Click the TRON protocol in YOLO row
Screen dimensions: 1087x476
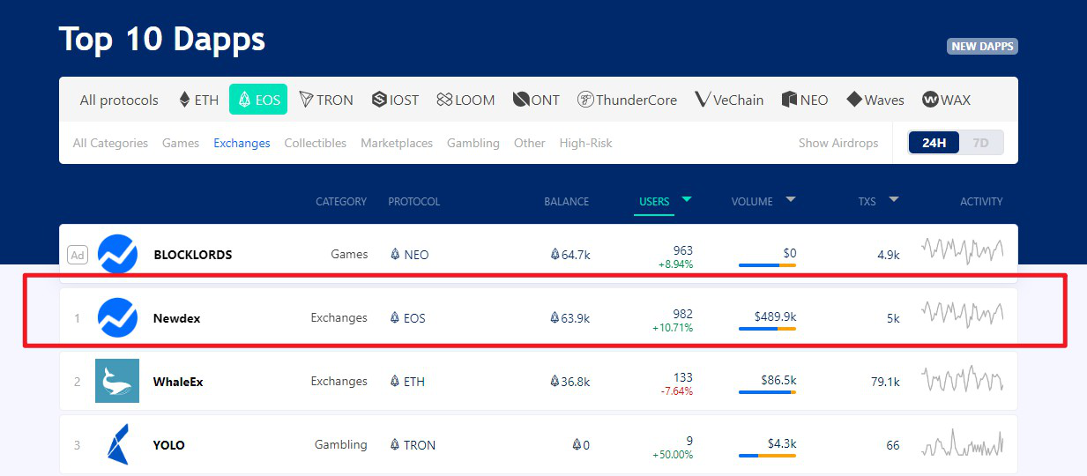click(x=413, y=445)
